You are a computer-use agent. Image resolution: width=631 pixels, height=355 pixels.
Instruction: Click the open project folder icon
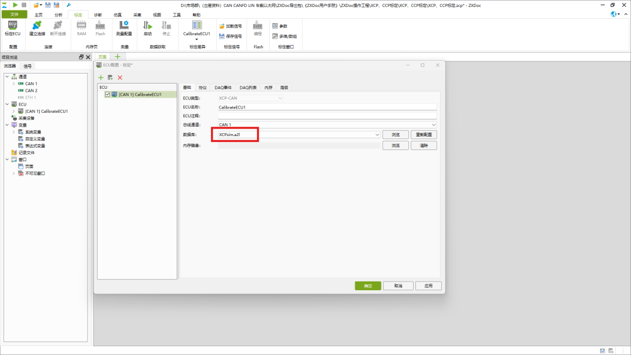click(36, 5)
